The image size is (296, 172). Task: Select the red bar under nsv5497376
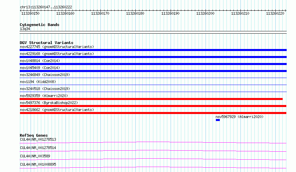(153, 106)
